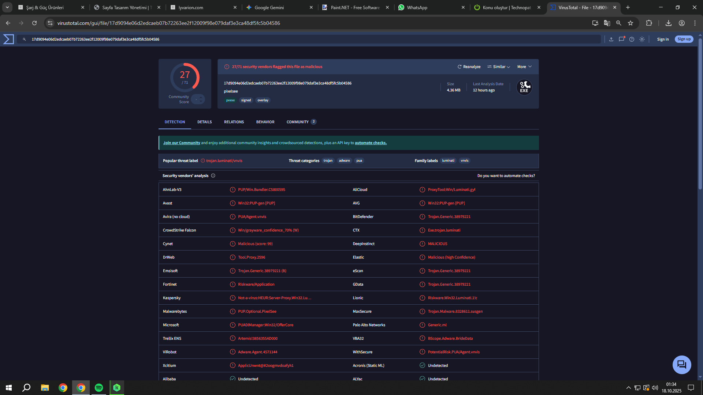This screenshot has width=703, height=395.
Task: Click info icon beside Security vendors' analysis
Action: point(213,176)
